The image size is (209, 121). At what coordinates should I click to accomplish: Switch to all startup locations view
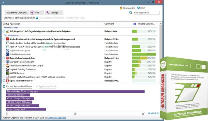point(52,18)
